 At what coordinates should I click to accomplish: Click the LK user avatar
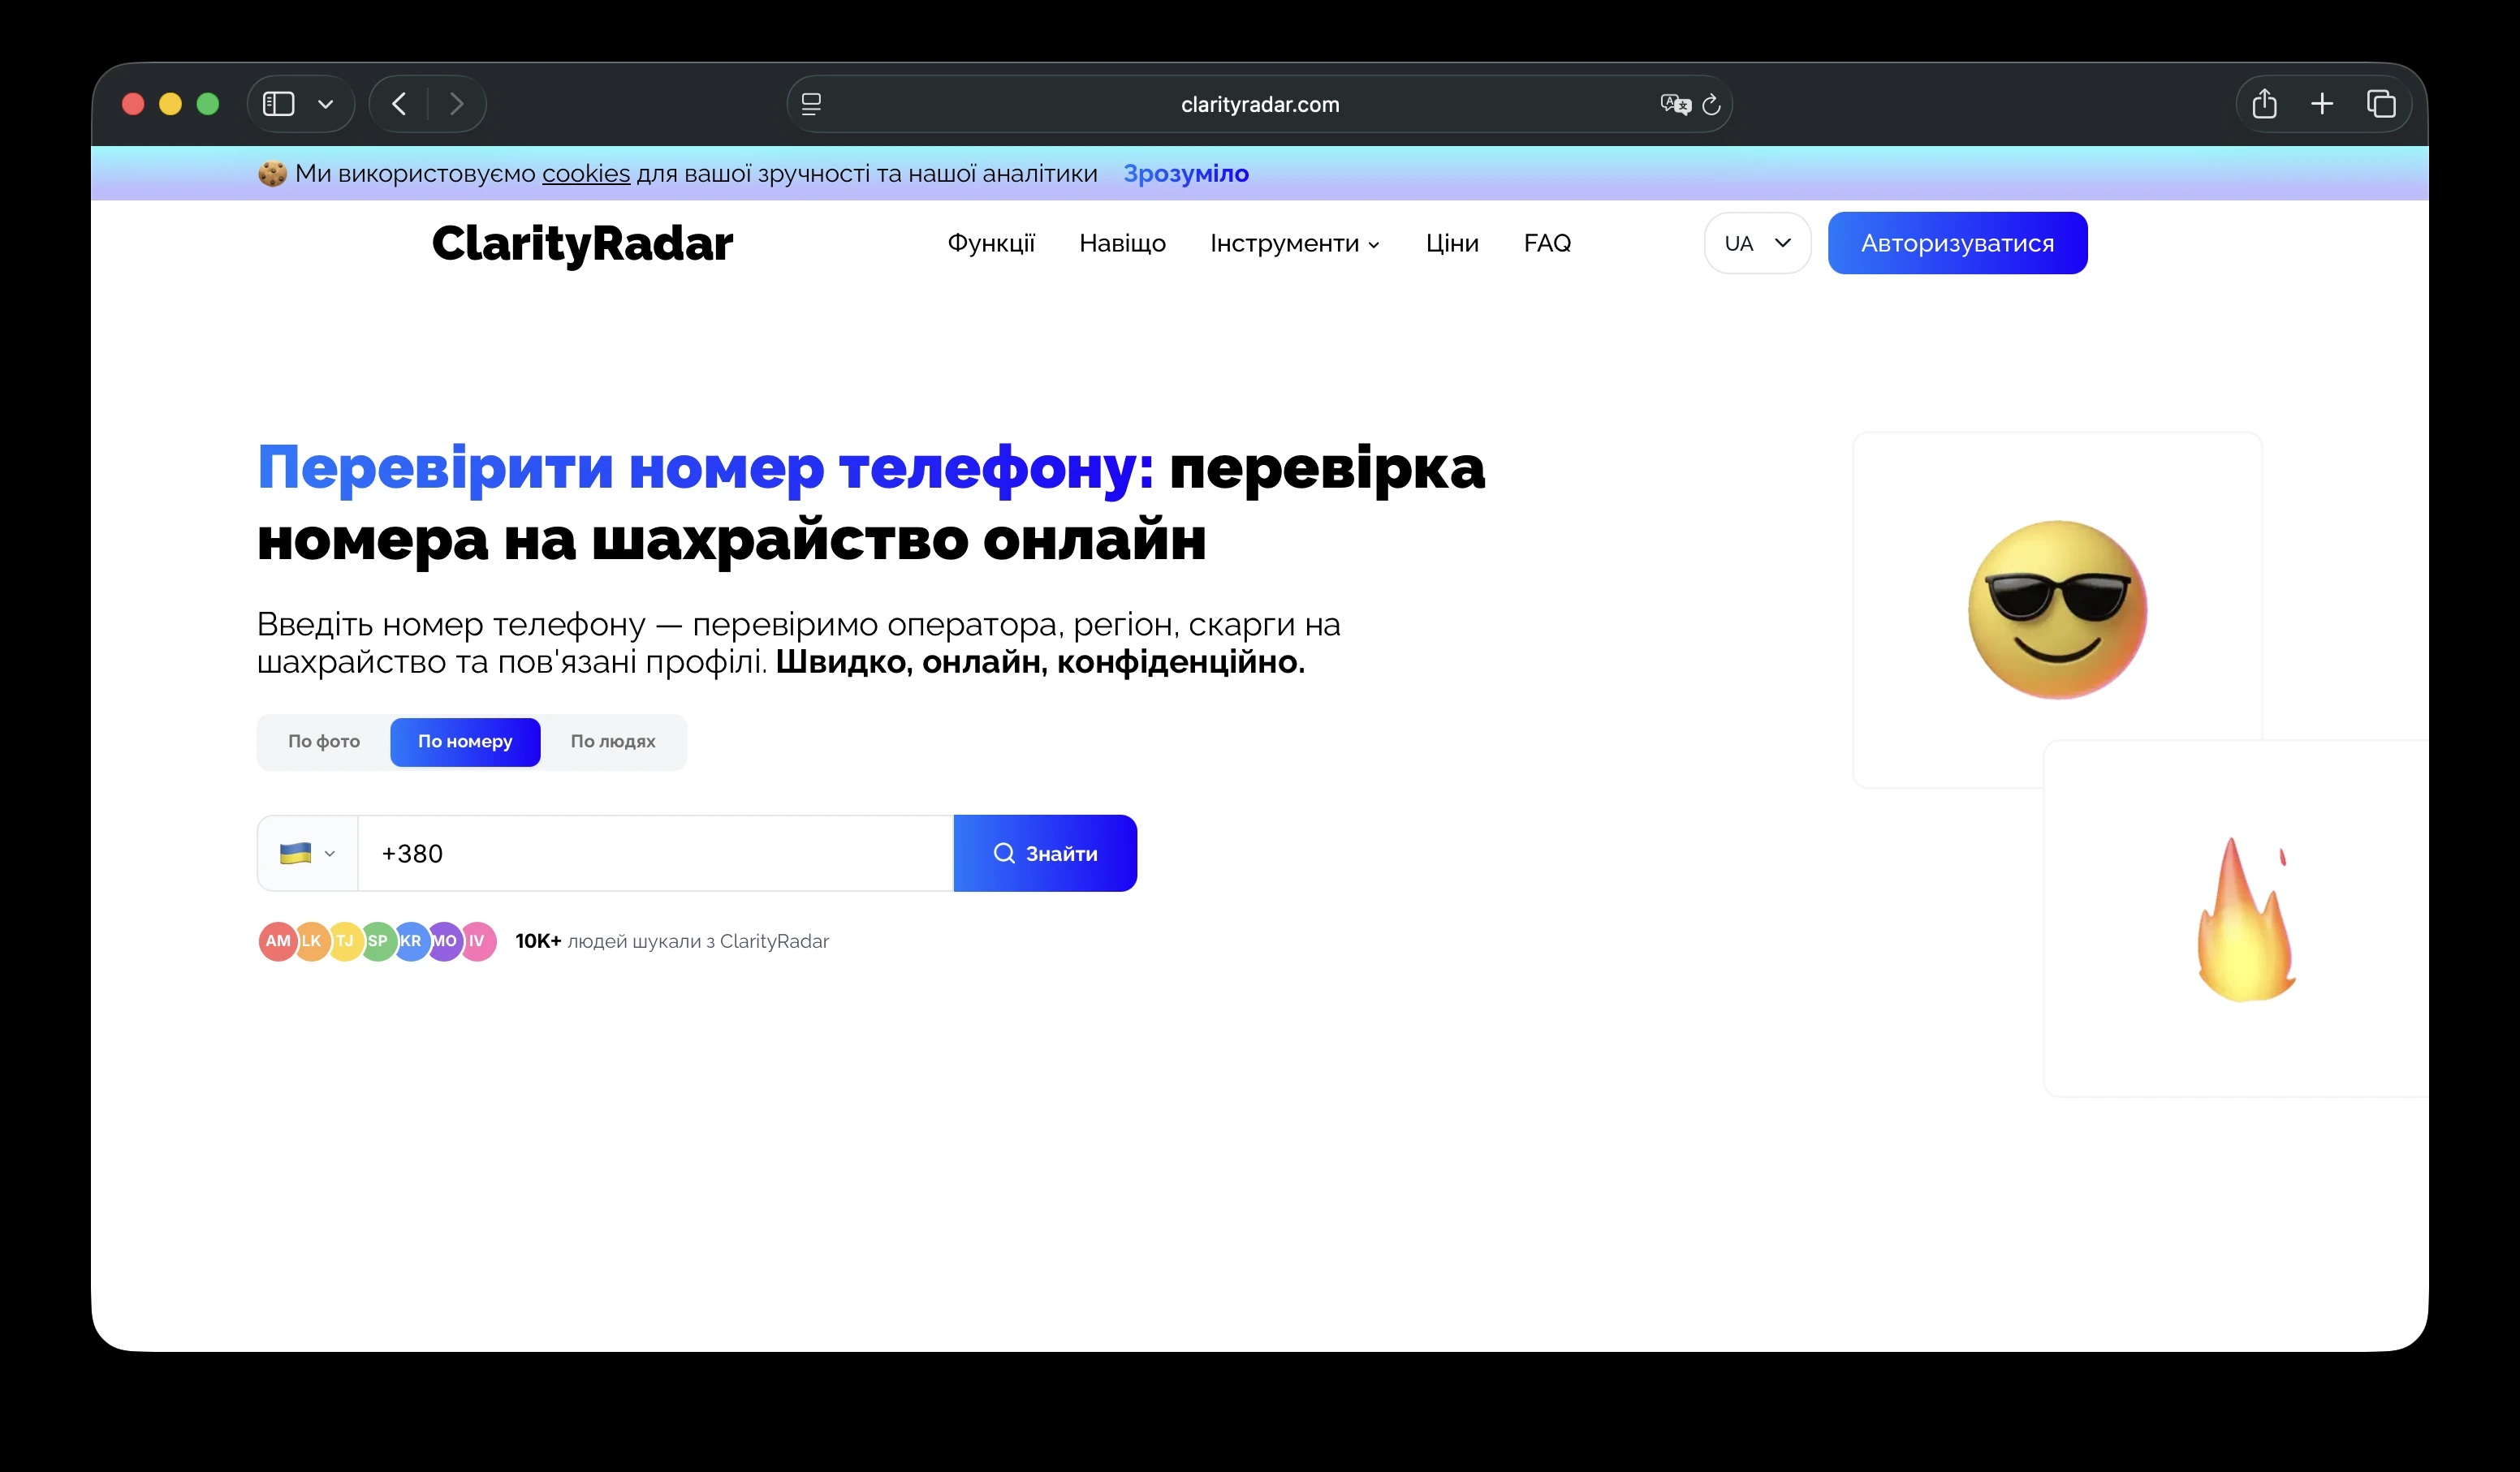click(x=311, y=941)
